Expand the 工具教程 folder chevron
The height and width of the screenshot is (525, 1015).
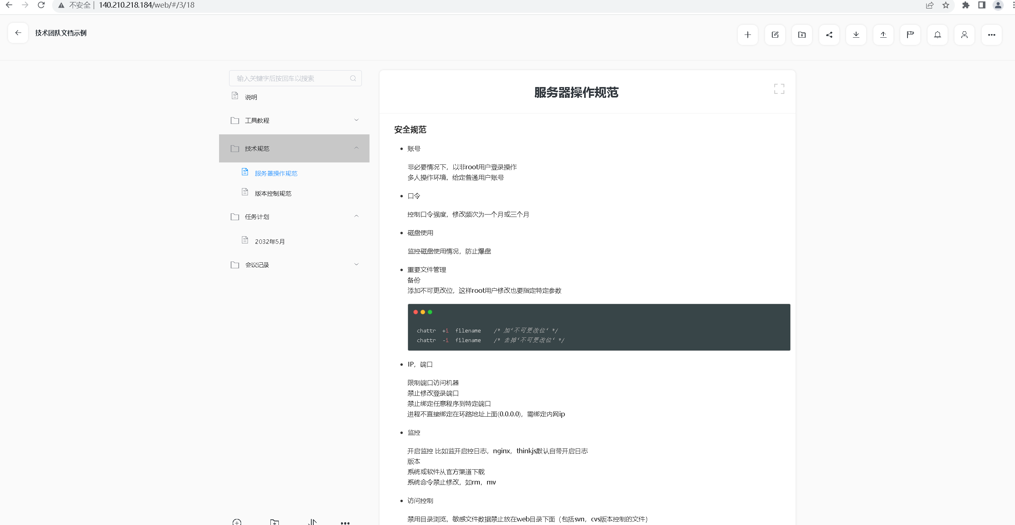tap(356, 120)
